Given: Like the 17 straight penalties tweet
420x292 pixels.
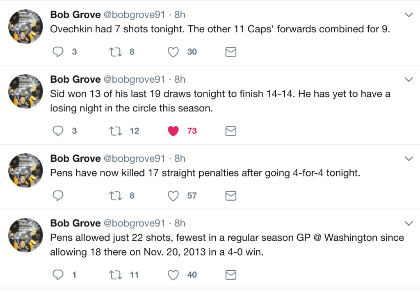Looking at the screenshot, I should (174, 196).
